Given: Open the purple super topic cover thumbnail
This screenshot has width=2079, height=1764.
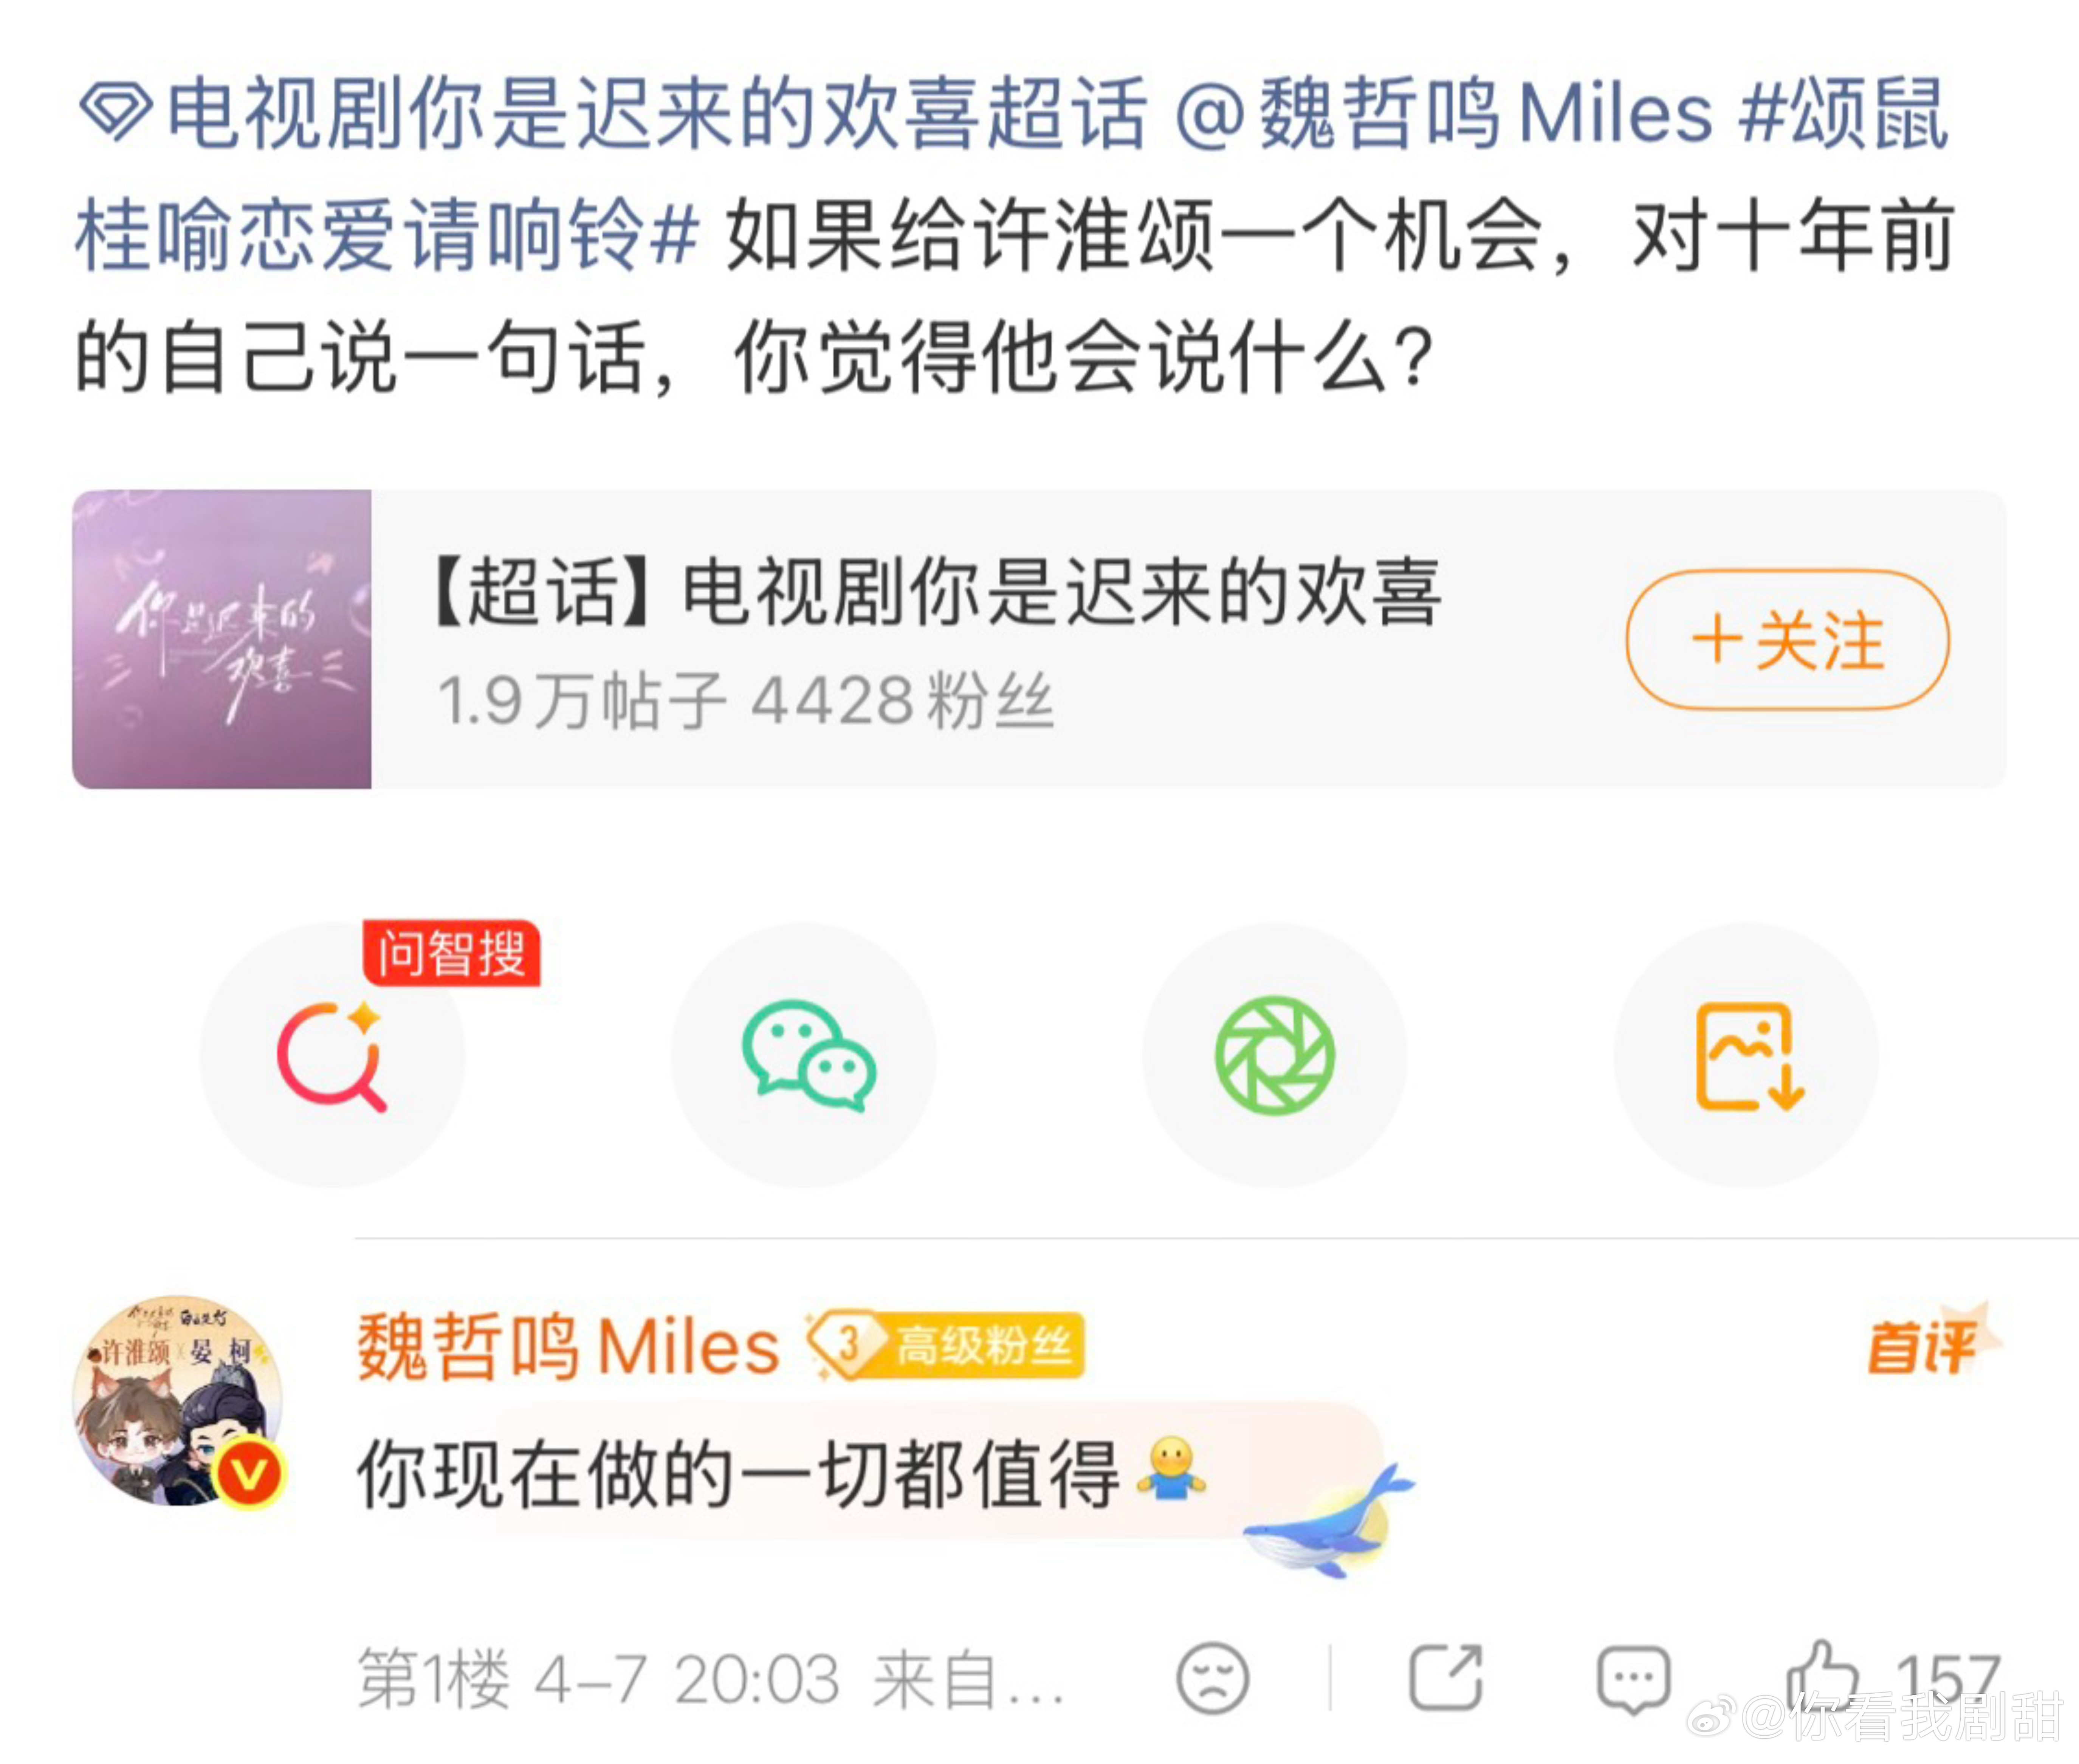Looking at the screenshot, I should 222,639.
